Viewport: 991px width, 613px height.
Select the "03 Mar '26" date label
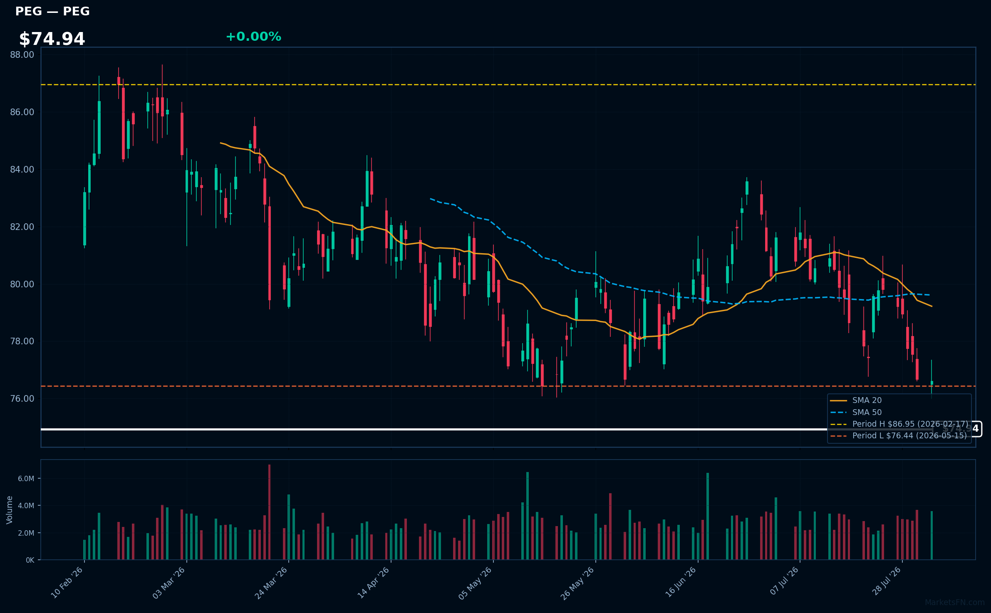169,583
